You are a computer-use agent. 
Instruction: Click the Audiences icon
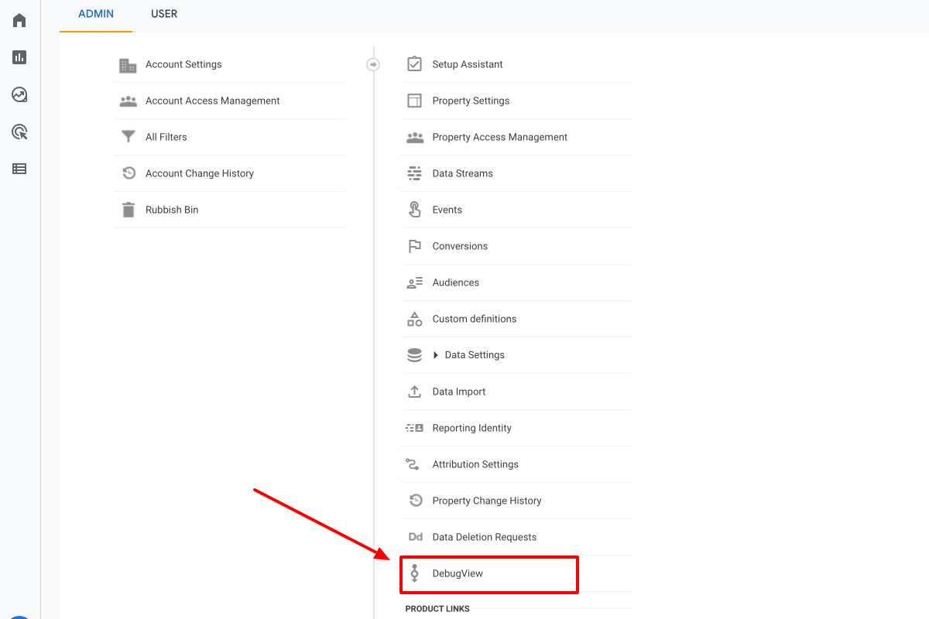point(414,282)
